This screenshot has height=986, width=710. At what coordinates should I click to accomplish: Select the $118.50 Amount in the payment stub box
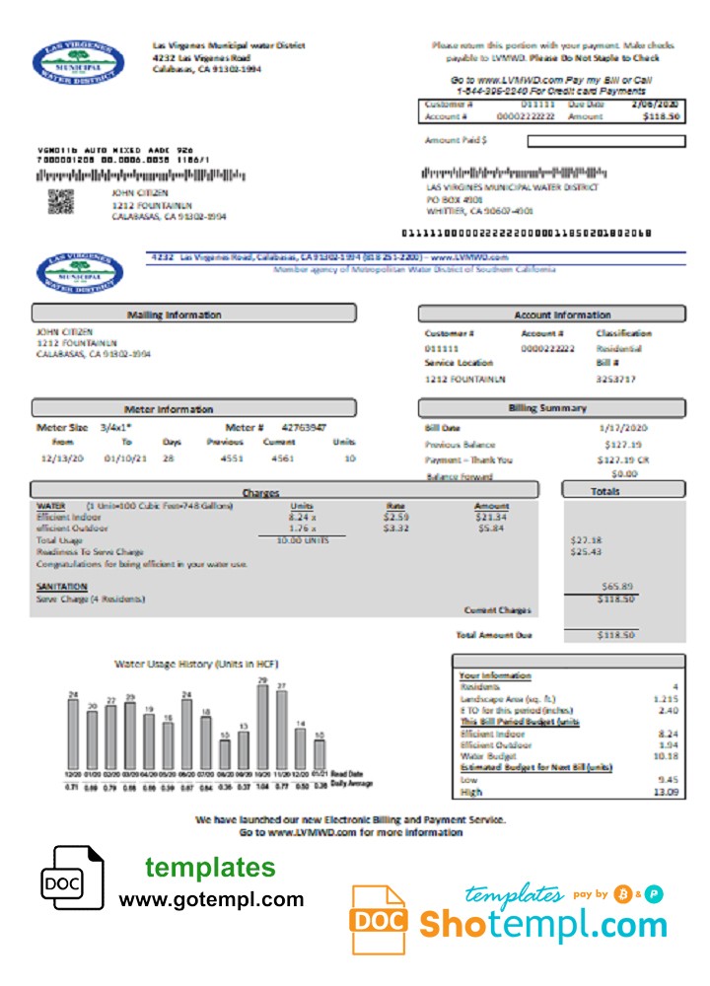click(x=661, y=117)
